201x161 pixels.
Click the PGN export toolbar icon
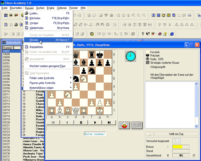coord(177,25)
